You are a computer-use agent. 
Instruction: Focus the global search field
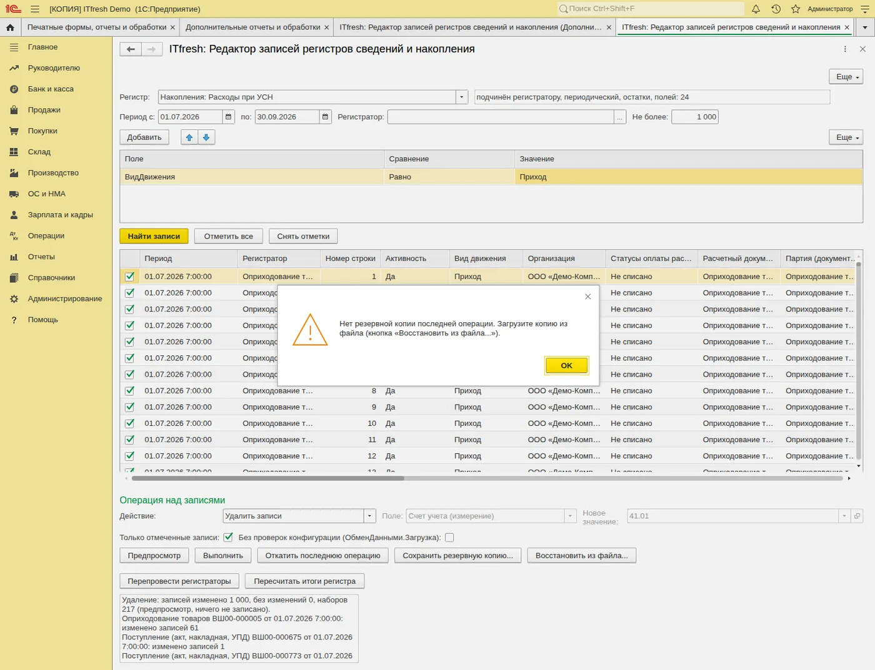[650, 9]
